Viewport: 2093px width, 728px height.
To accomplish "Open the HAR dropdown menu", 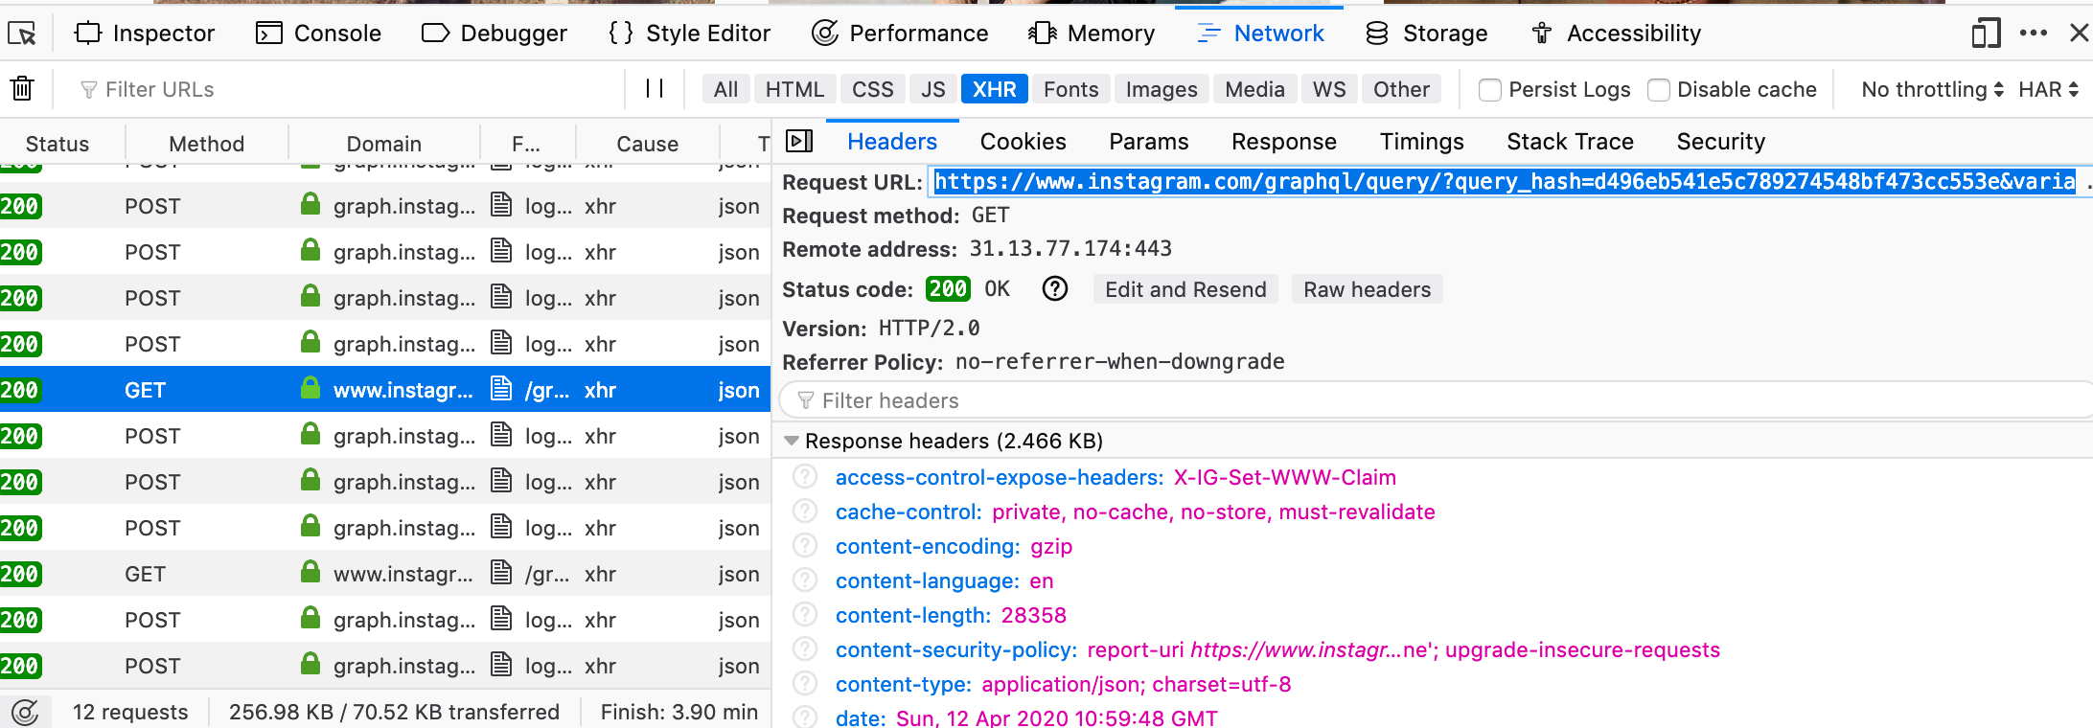I will click(2048, 89).
